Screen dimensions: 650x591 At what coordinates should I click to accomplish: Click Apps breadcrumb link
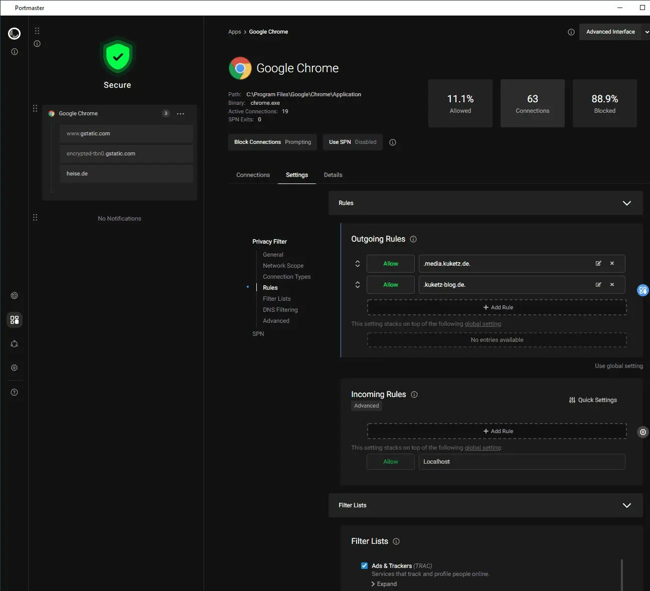pos(235,32)
